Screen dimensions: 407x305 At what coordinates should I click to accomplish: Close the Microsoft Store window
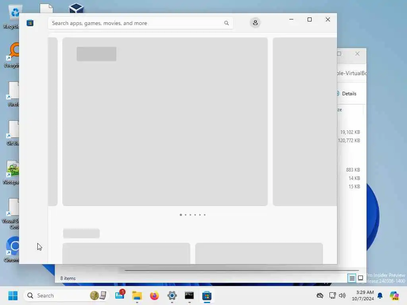[328, 19]
